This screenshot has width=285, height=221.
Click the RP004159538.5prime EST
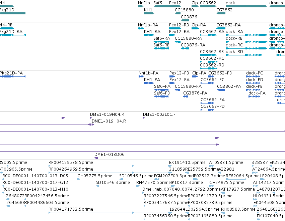click(110, 166)
